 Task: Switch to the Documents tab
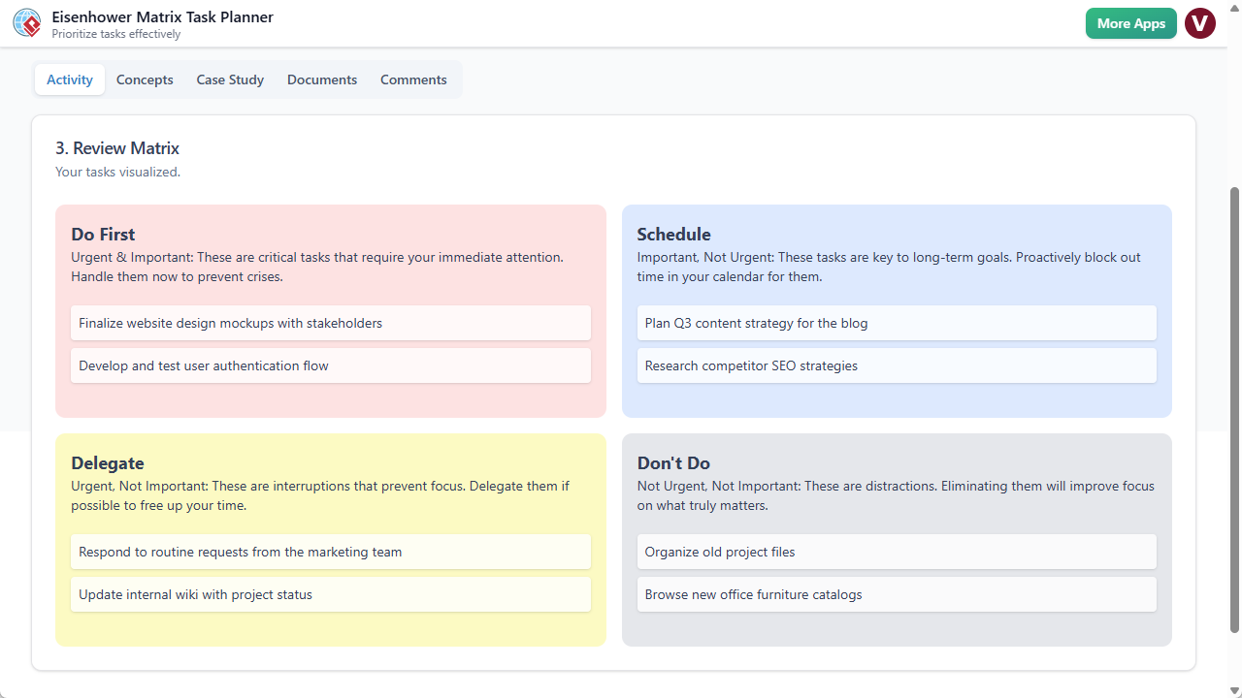pos(321,79)
